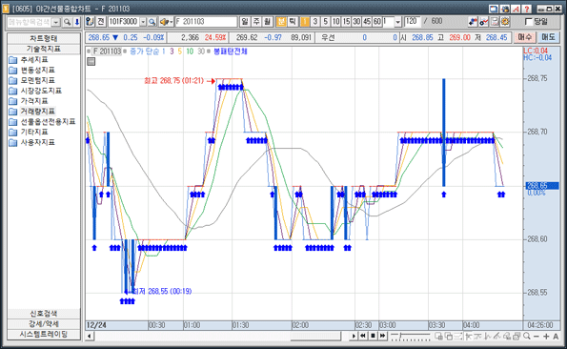Click the scroll-left arrow of chart scrollbar
Viewport: 567px width, 349px height.
(x=90, y=337)
